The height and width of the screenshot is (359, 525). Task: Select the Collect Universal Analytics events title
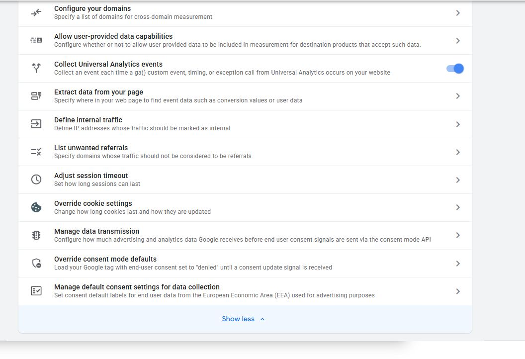(108, 64)
